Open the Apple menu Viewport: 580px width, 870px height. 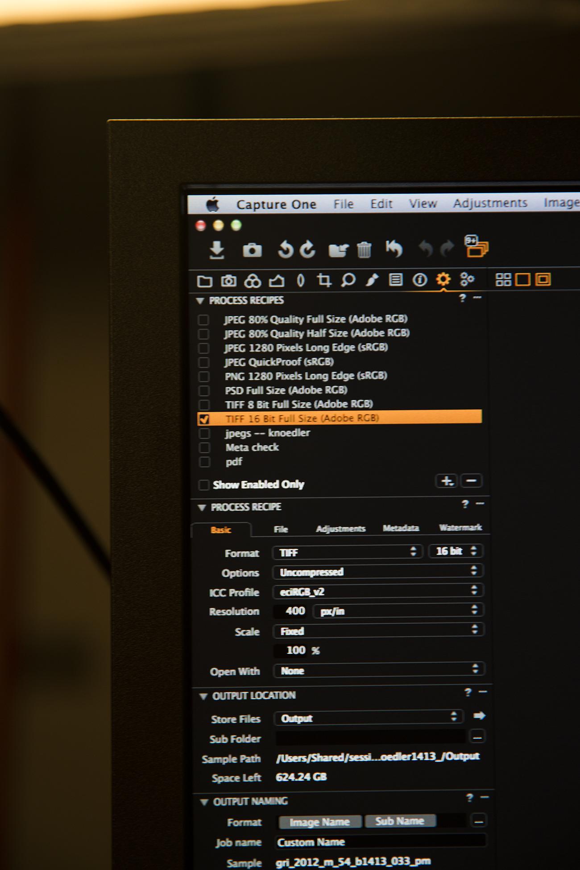213,205
